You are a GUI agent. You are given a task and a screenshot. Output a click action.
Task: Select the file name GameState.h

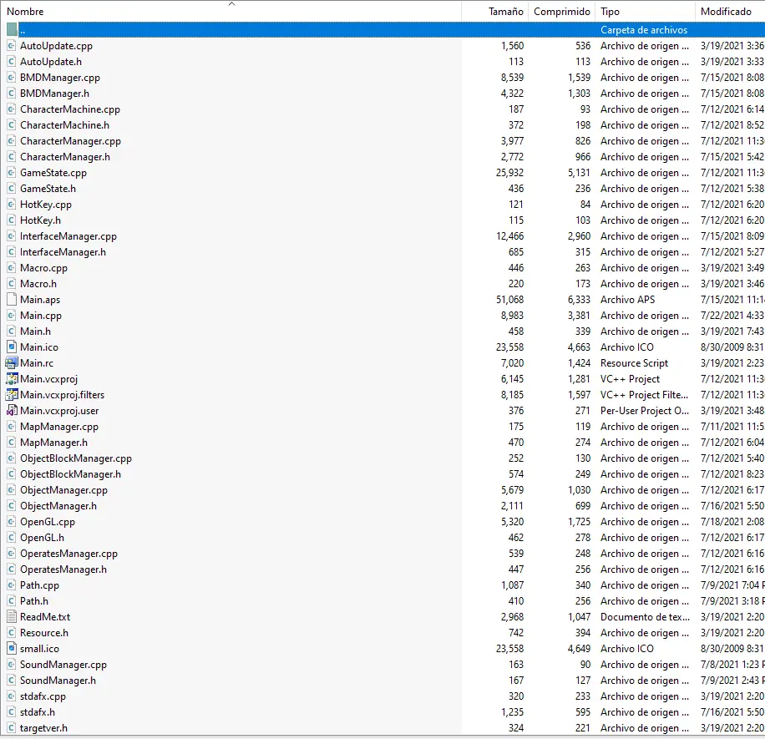pos(48,189)
